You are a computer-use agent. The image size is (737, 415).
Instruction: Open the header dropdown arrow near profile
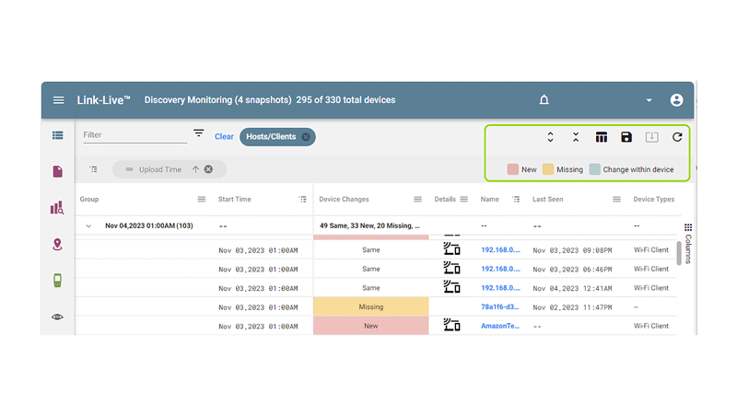pyautogui.click(x=649, y=100)
